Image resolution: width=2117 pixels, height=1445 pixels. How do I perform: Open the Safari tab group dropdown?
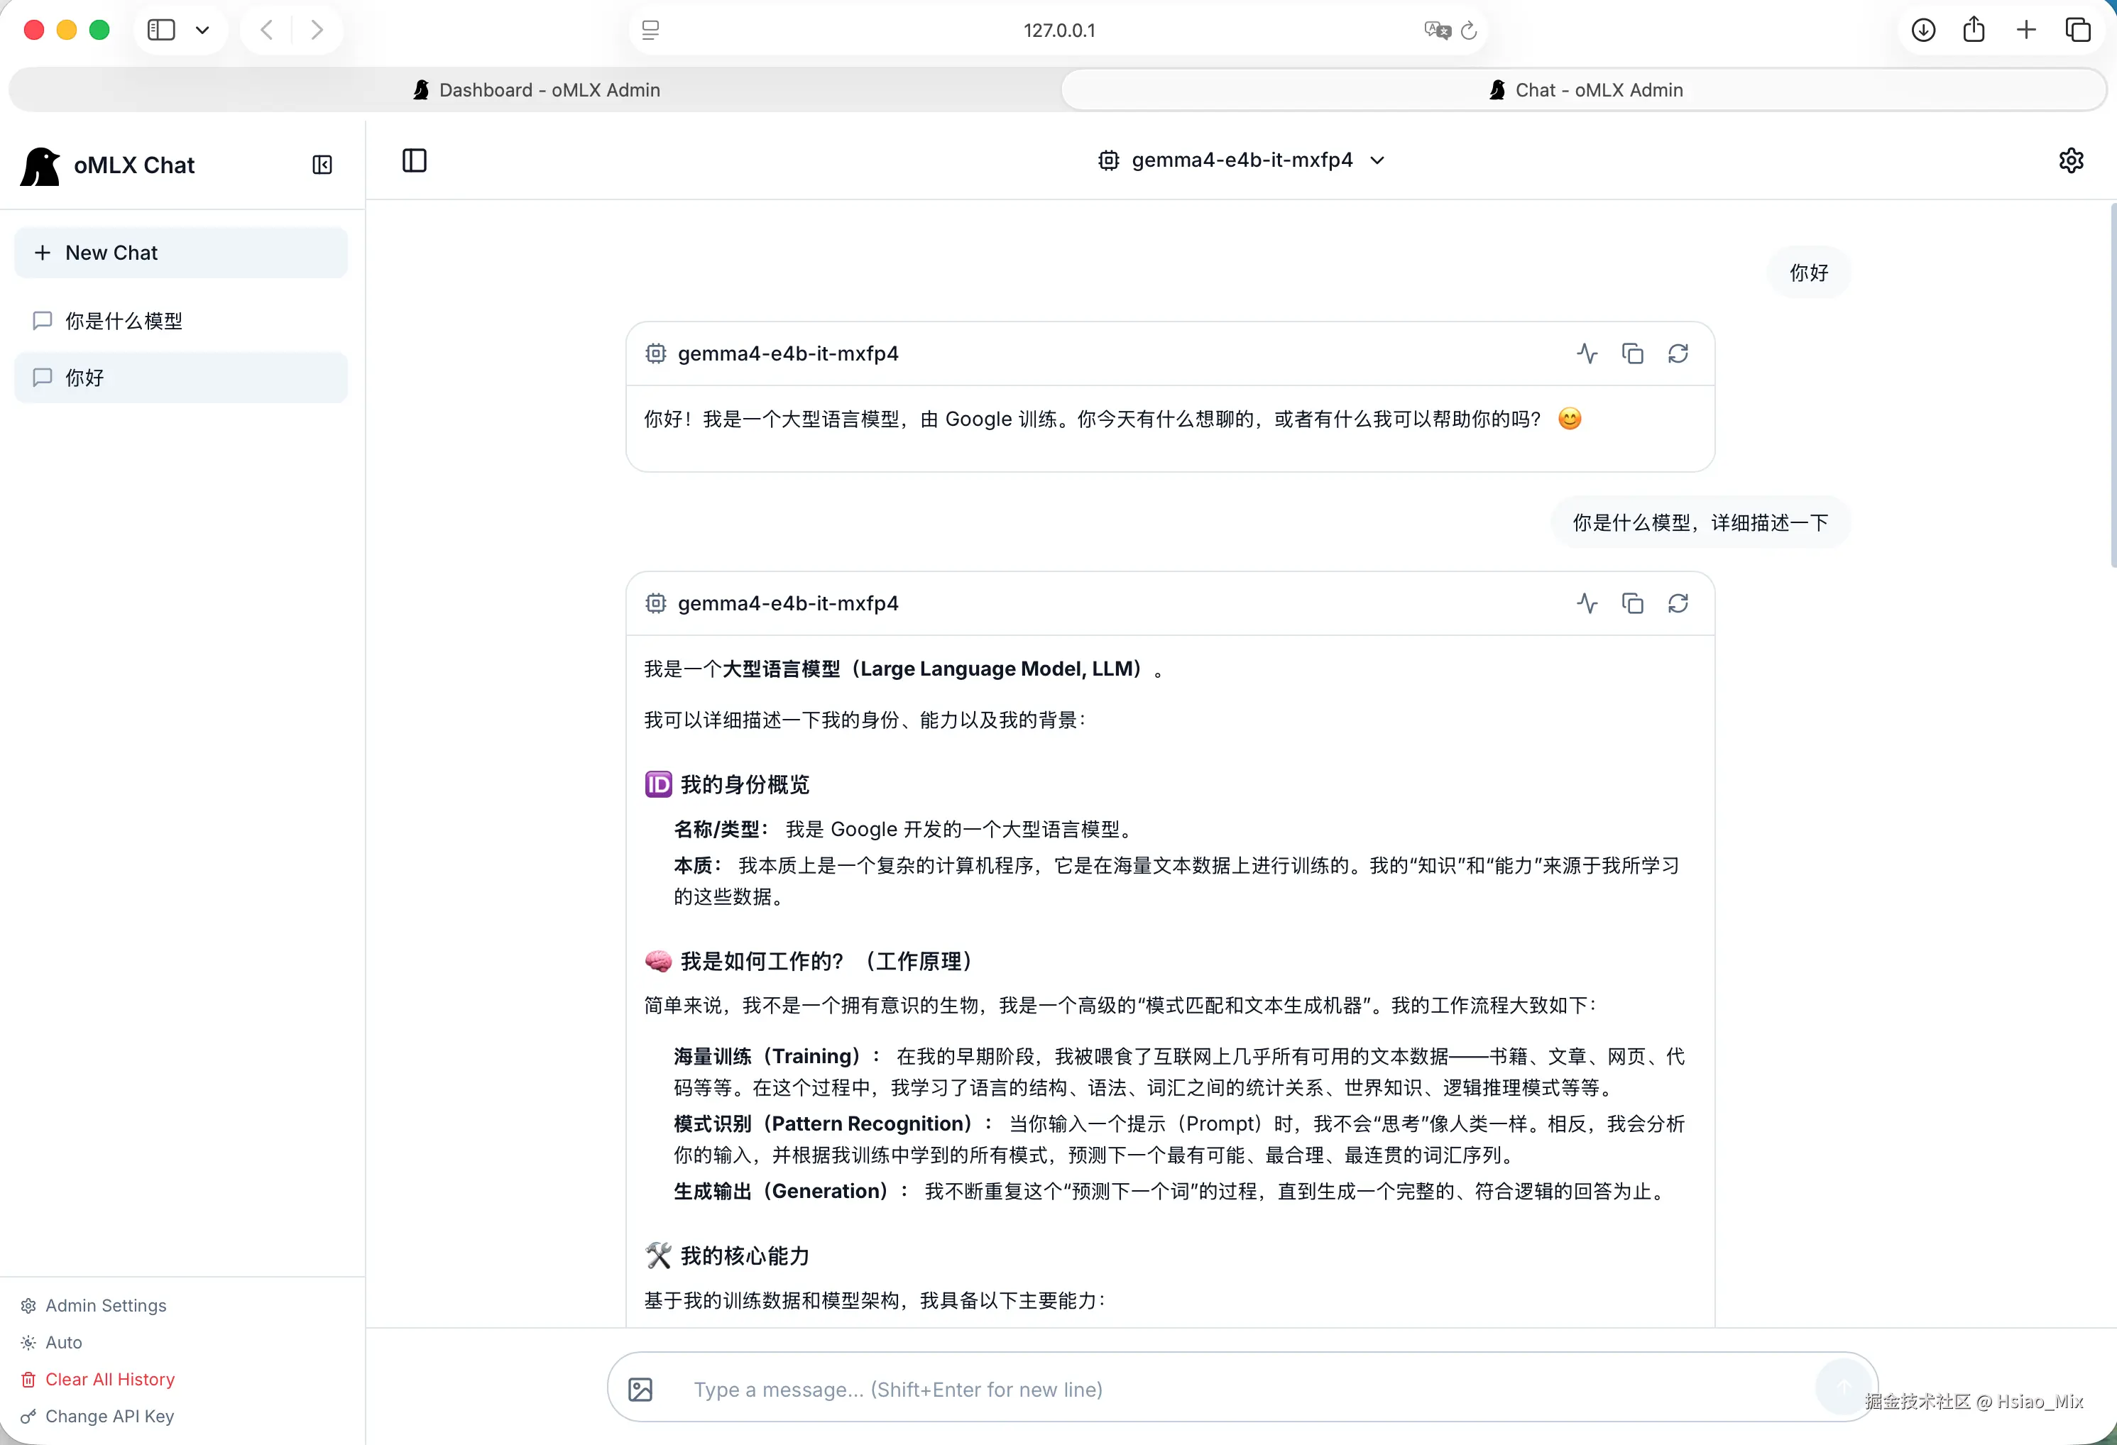point(202,29)
